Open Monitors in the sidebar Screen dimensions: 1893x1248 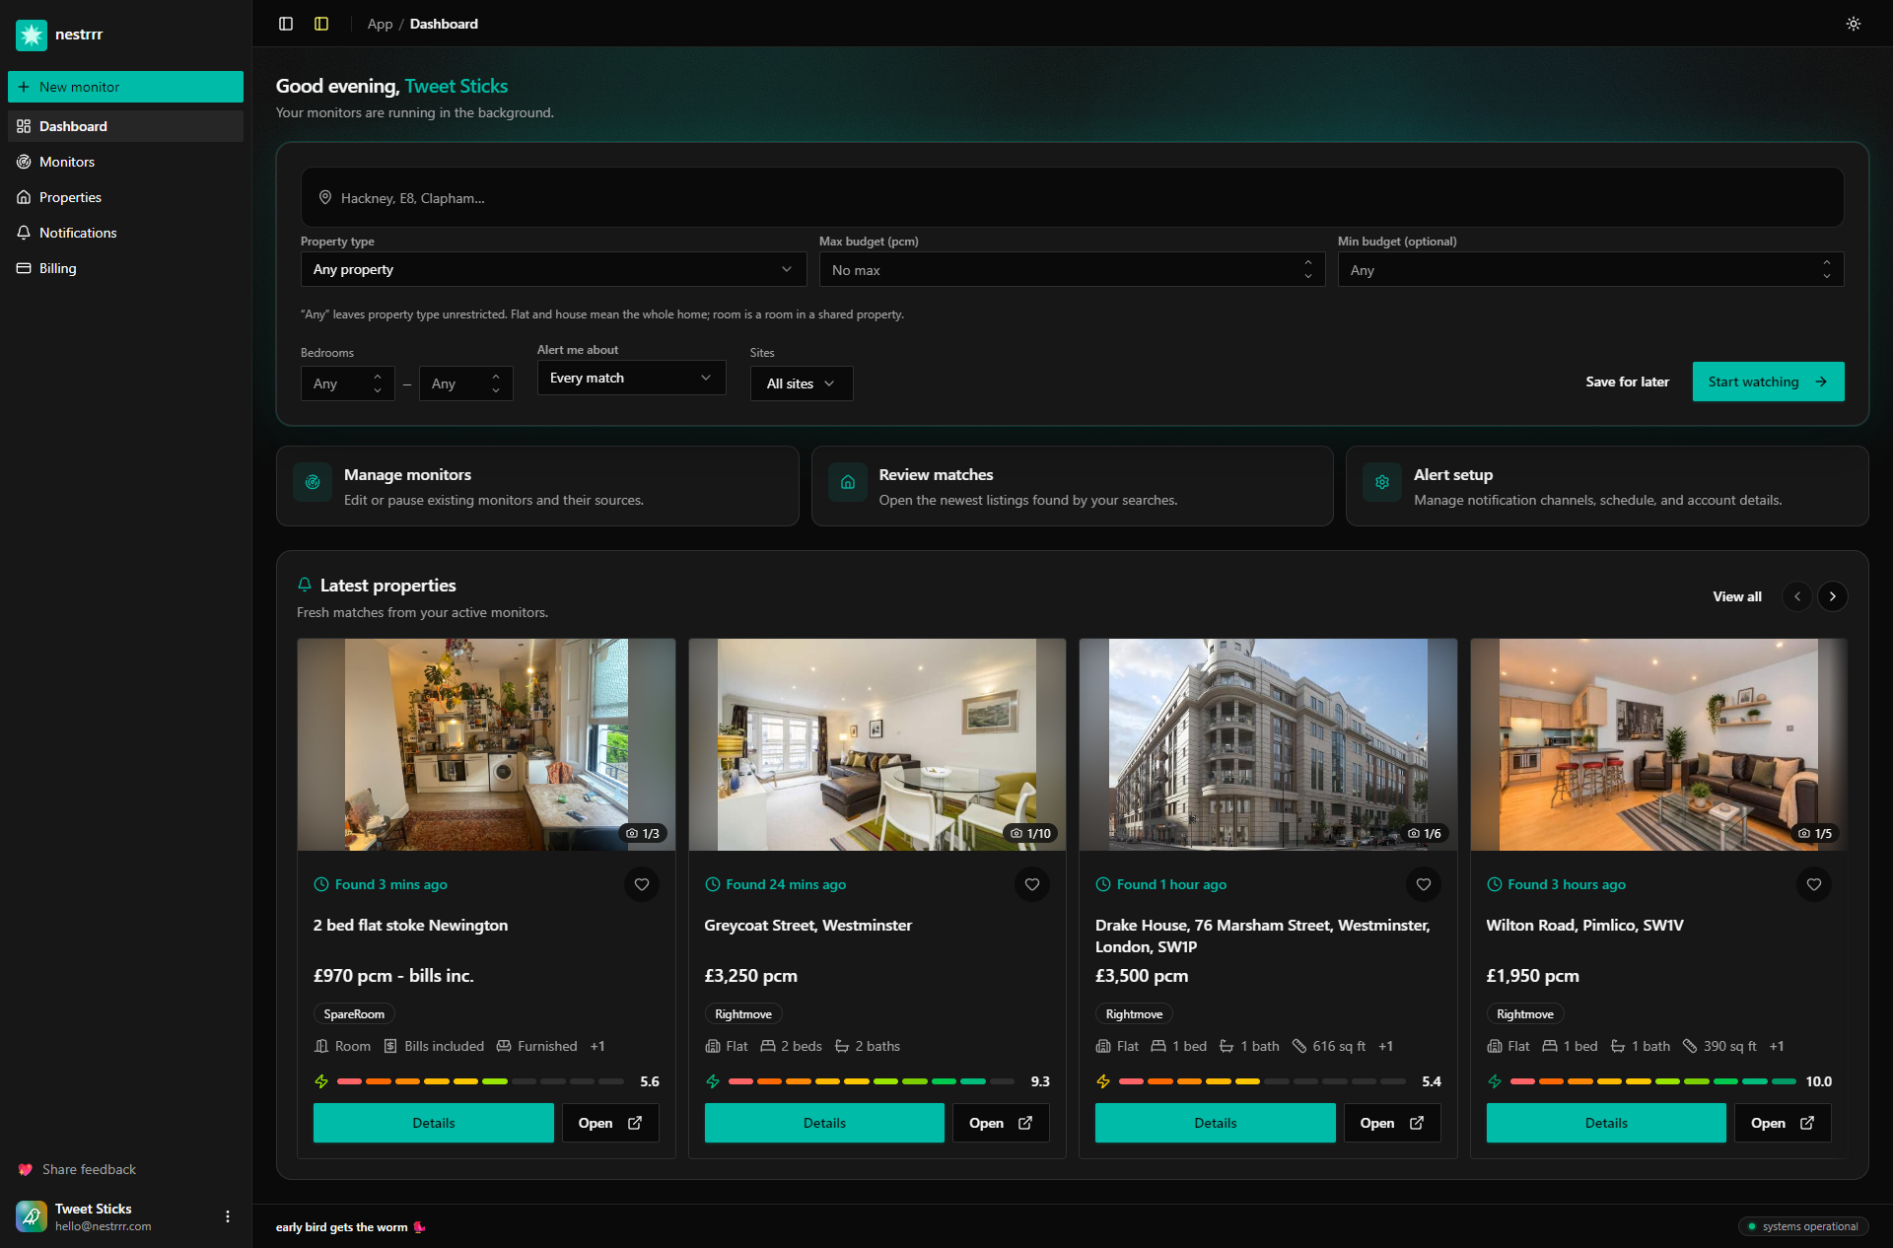126,162
